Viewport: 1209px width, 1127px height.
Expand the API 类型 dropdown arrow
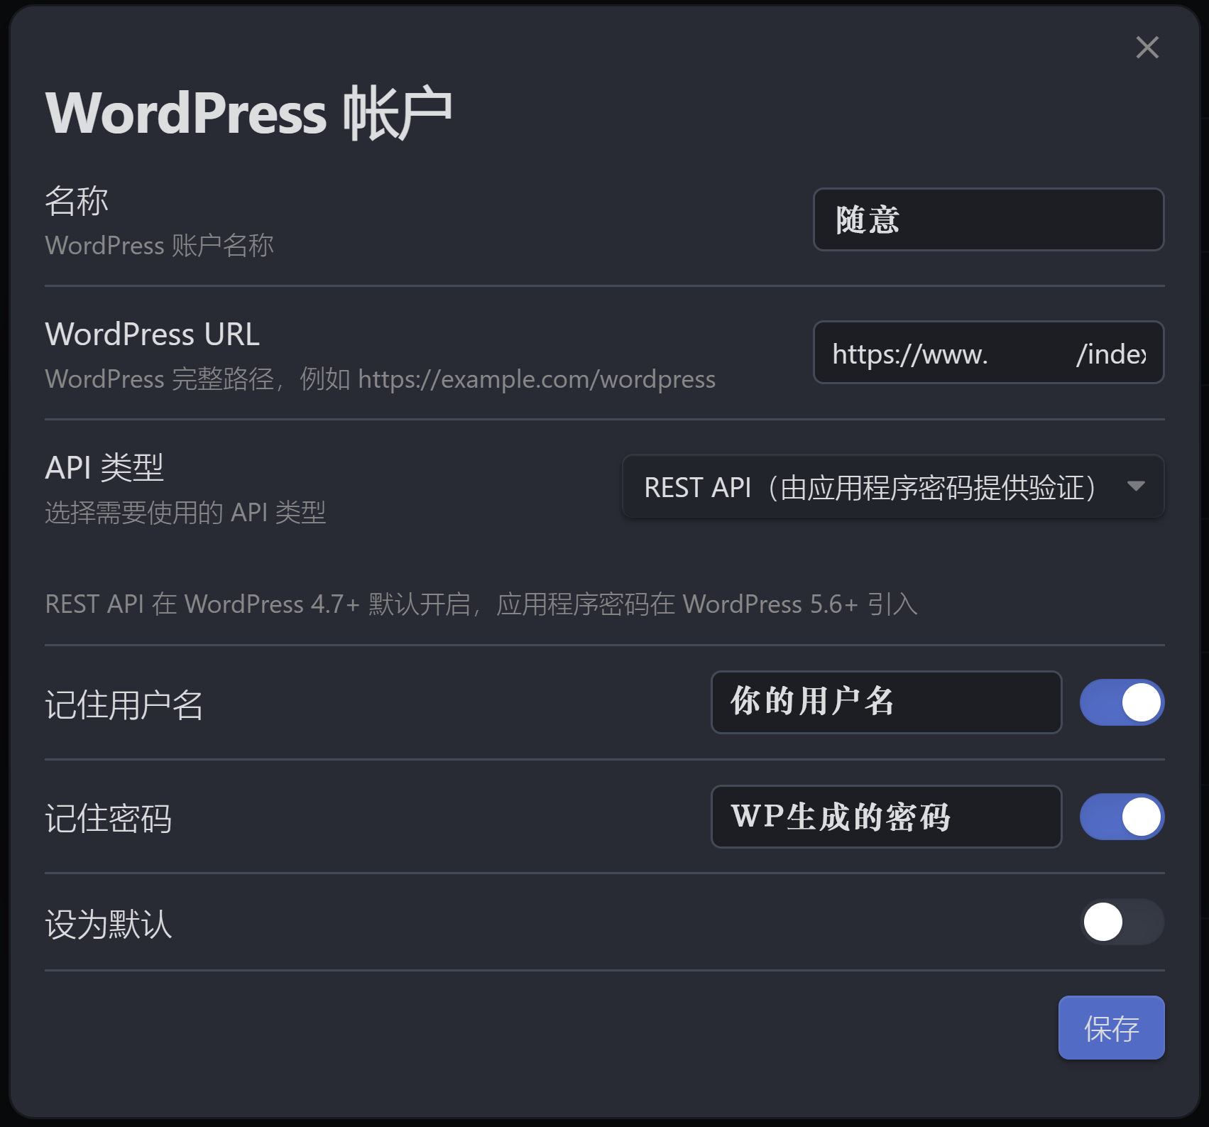coord(1135,486)
